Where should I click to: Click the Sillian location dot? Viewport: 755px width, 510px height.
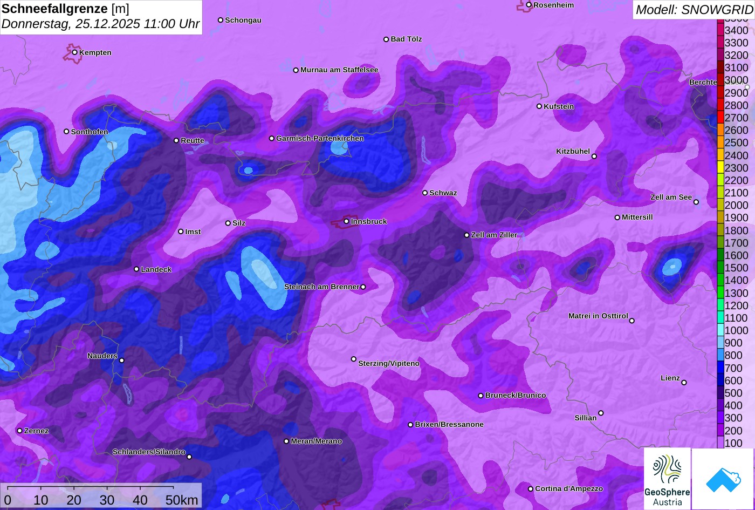[601, 413]
